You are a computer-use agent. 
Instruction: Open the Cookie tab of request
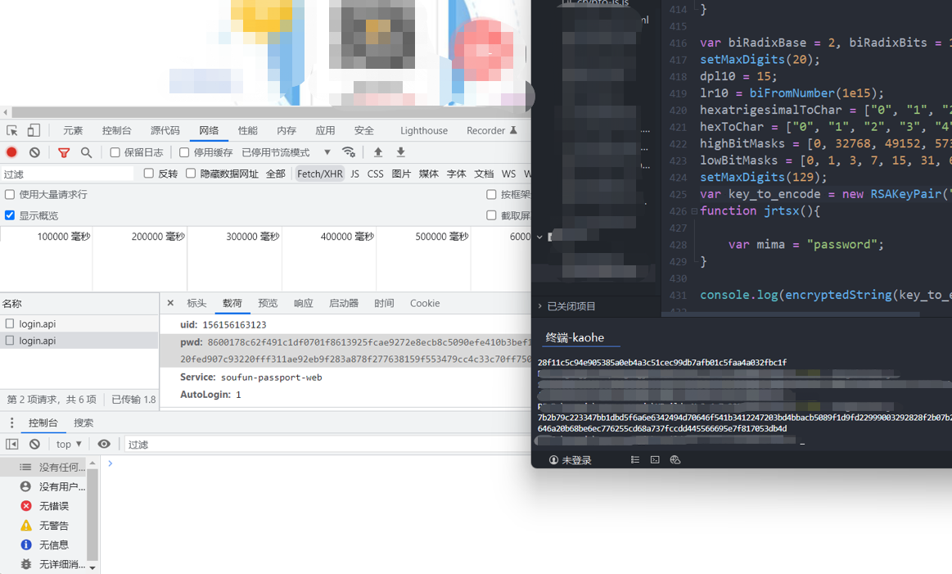point(425,303)
